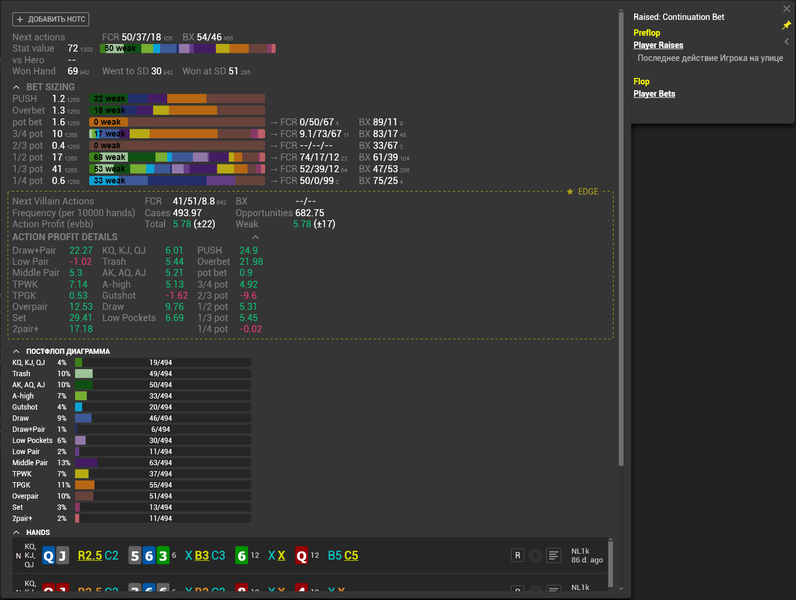This screenshot has width=796, height=600.
Task: Close the Raised: Continuation Bet panel
Action: [787, 9]
